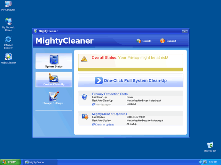This screenshot has width=221, height=165.
Task: Click the View last report link
Action: coord(103,104)
